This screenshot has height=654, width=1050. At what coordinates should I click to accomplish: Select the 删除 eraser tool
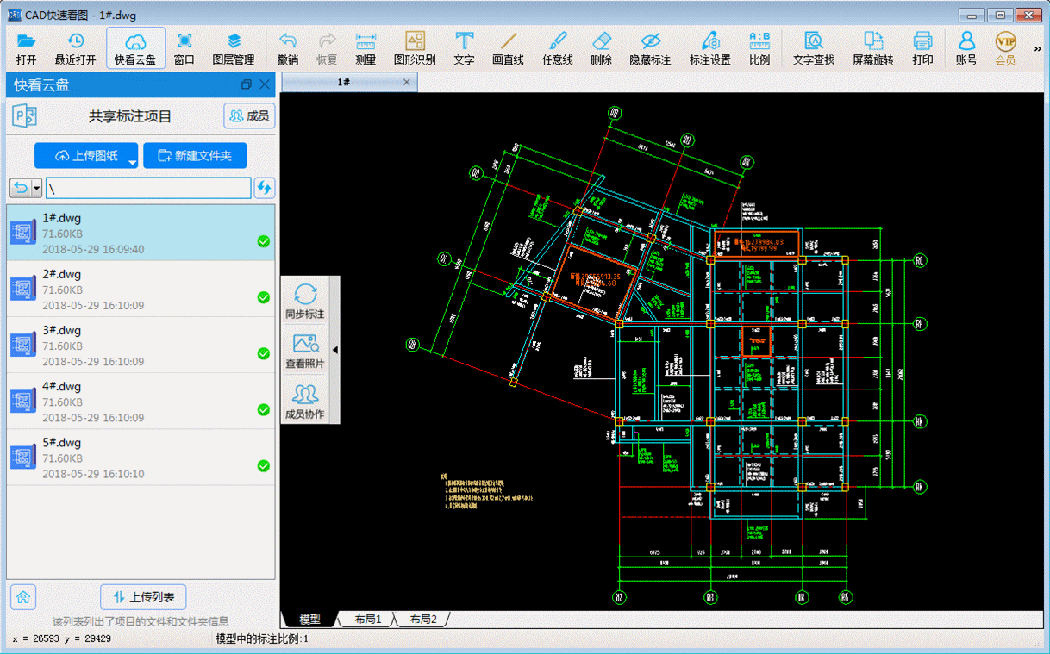click(602, 48)
